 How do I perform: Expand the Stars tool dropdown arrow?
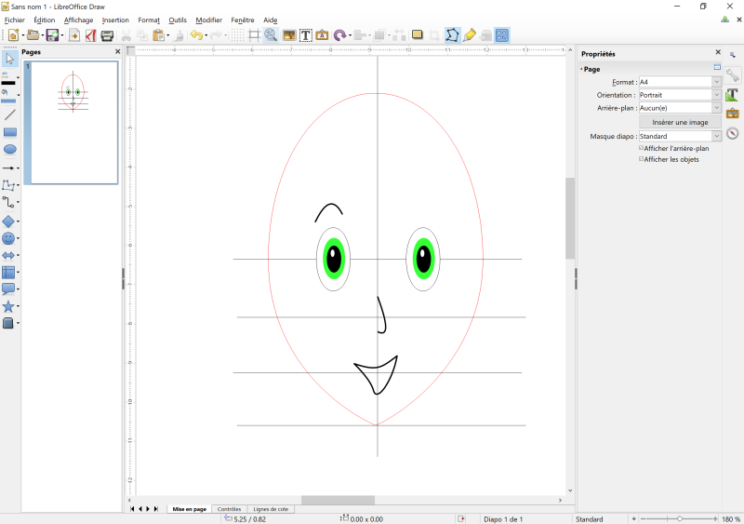[x=18, y=306]
